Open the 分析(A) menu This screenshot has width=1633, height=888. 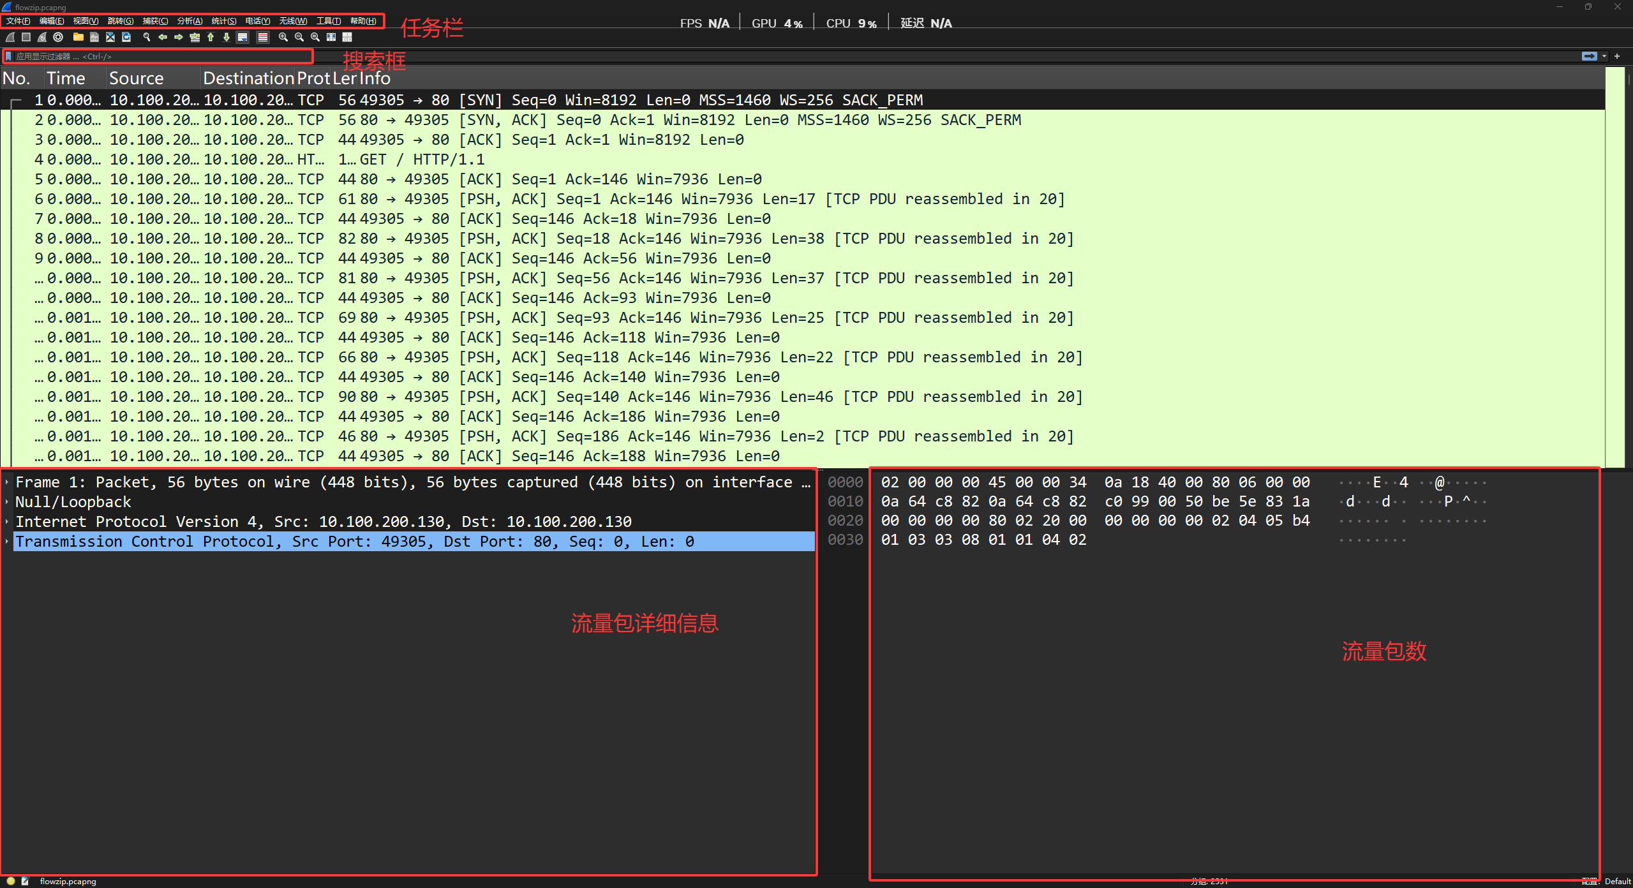190,21
